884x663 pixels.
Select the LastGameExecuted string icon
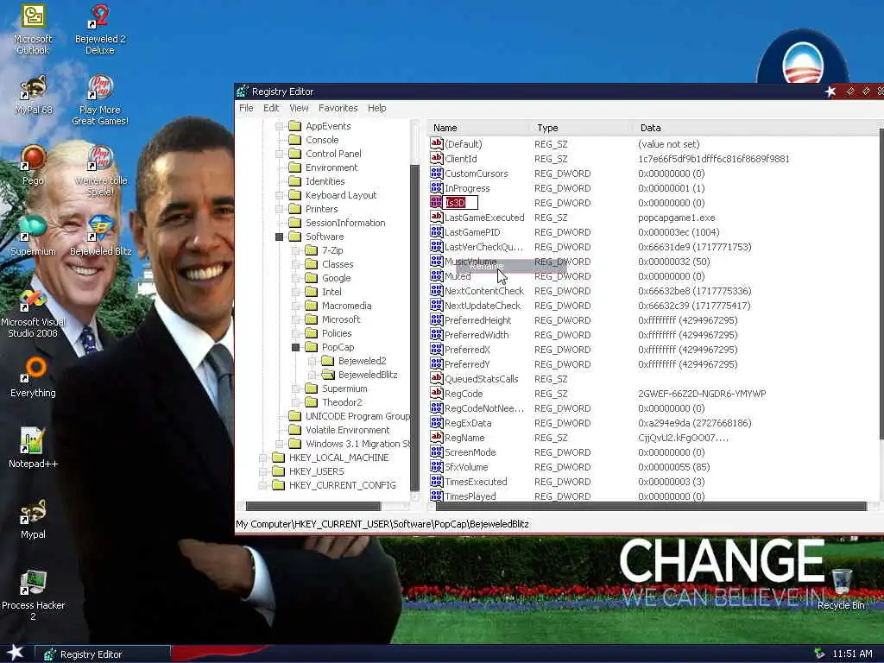(436, 217)
